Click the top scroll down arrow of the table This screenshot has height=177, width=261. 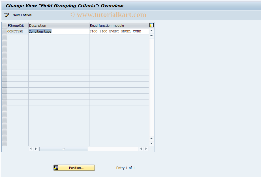click(x=151, y=36)
